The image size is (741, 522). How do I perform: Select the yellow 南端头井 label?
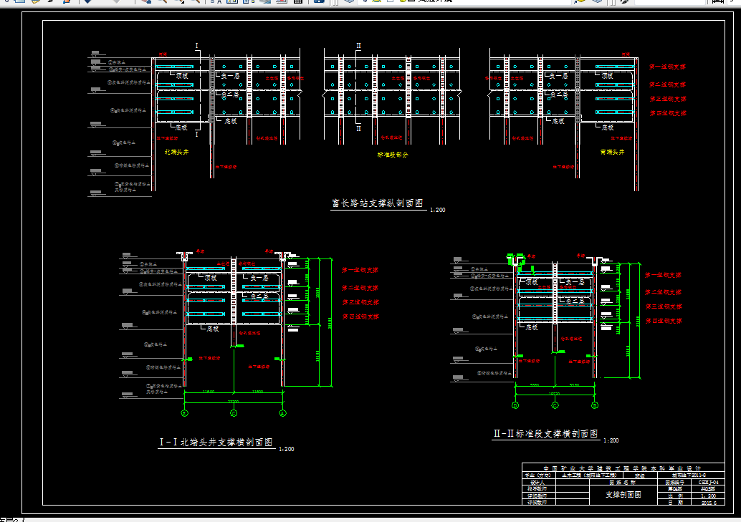(x=613, y=152)
